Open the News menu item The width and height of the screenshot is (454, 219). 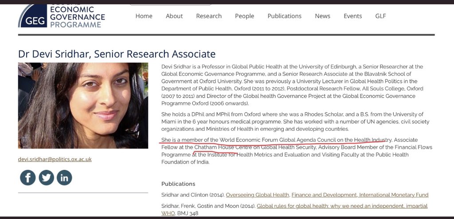(x=323, y=16)
